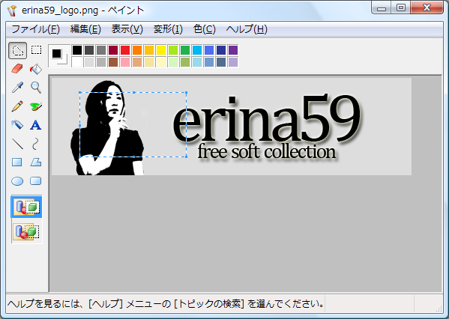Enable transparent selection mode option
The width and height of the screenshot is (449, 319).
coord(26,231)
